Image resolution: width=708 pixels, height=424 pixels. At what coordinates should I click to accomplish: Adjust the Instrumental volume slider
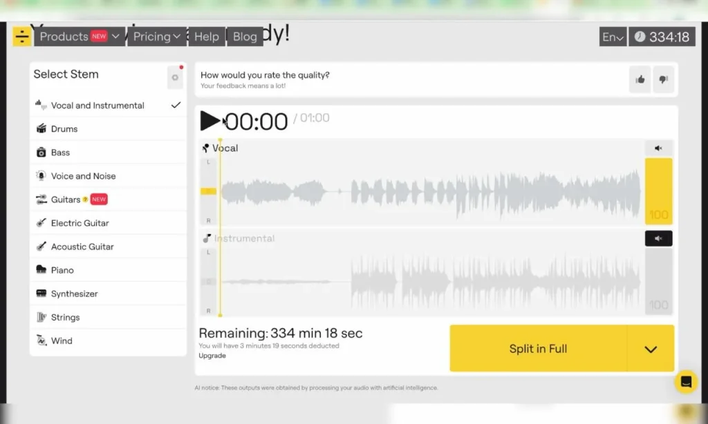click(x=658, y=280)
